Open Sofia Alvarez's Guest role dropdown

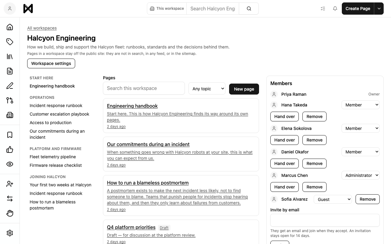pos(333,199)
